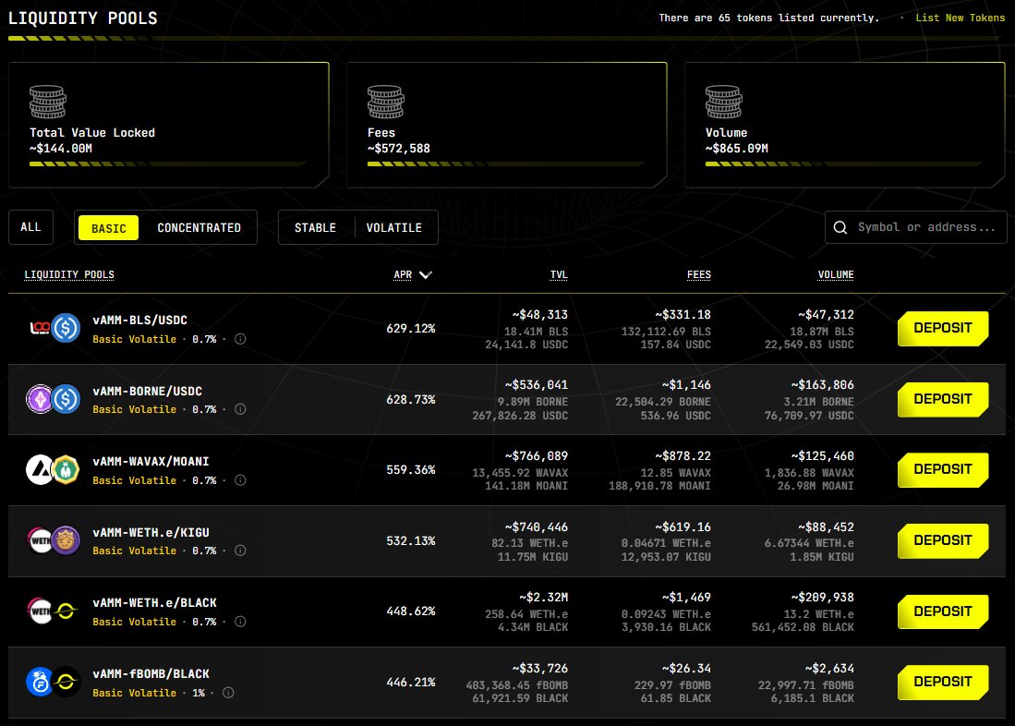Click the WETH.e/KIGU token pair icon

[x=54, y=540]
